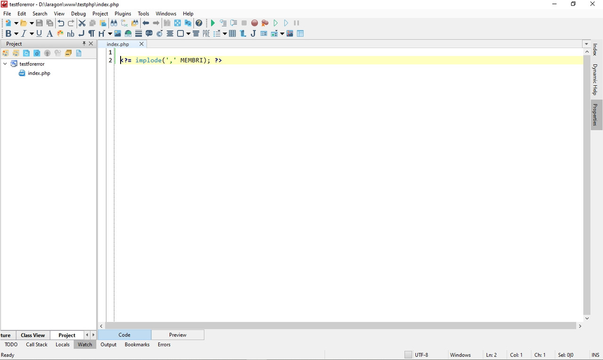This screenshot has height=360, width=603.
Task: Click the Save All files icon
Action: (49, 23)
